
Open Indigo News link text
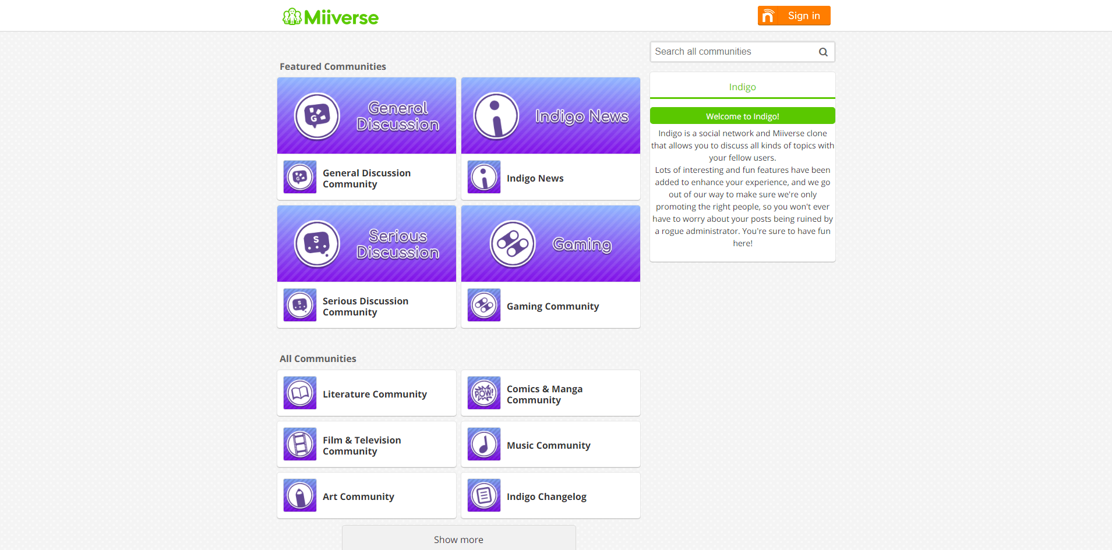pos(535,178)
